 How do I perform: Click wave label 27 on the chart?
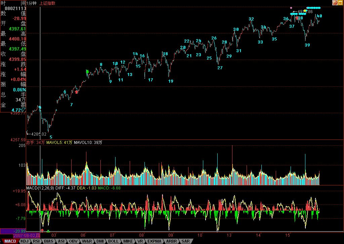220,68
